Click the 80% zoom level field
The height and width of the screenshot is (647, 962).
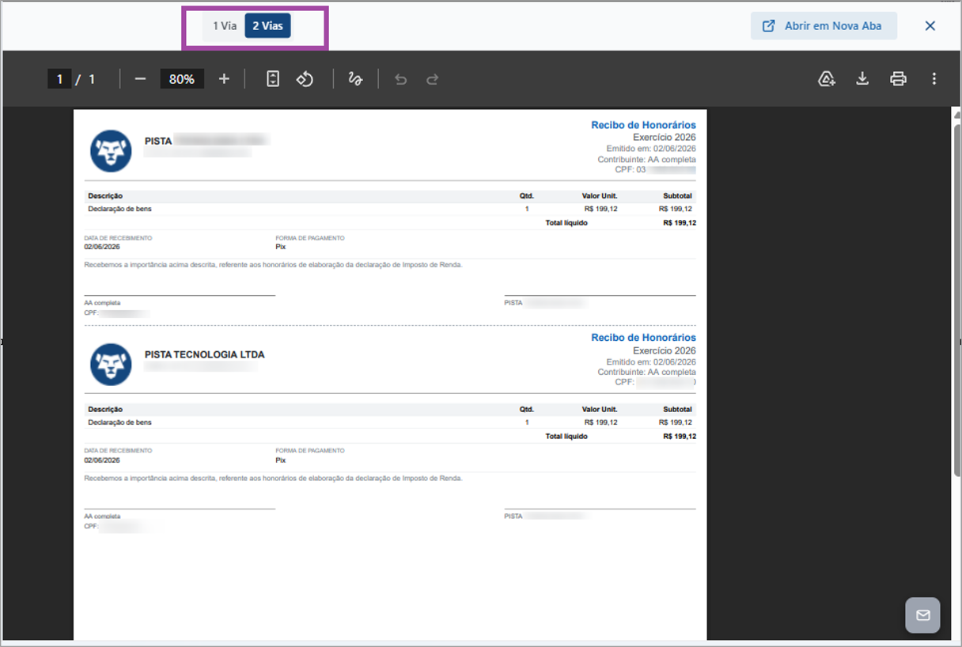182,79
